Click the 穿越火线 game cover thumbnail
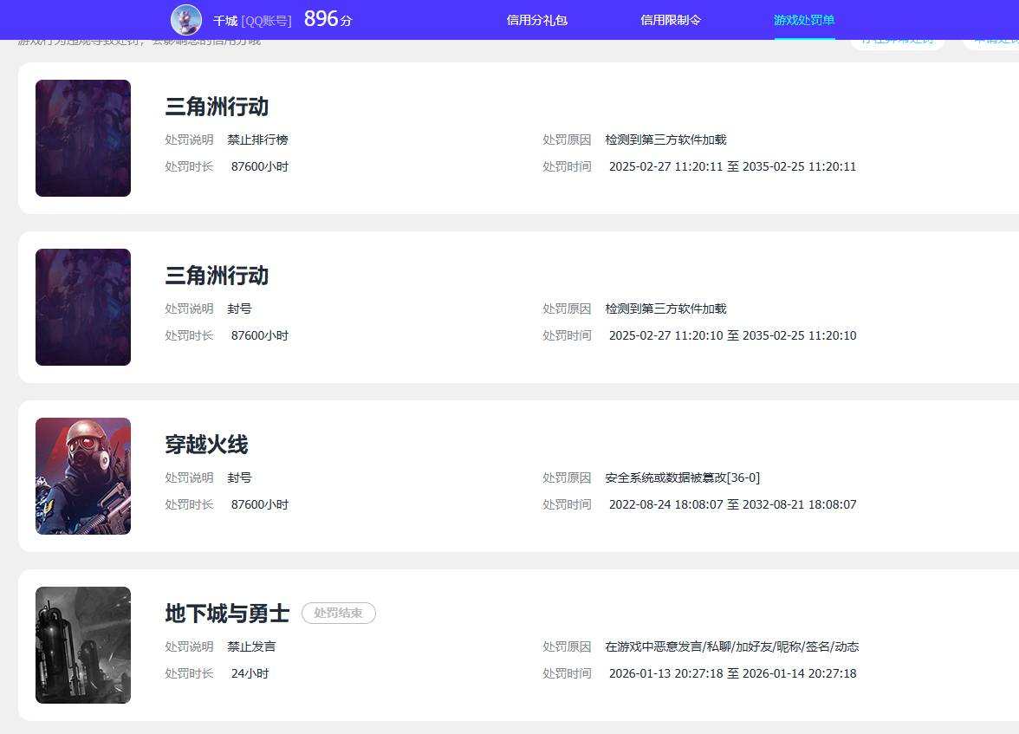This screenshot has width=1019, height=734. tap(83, 476)
